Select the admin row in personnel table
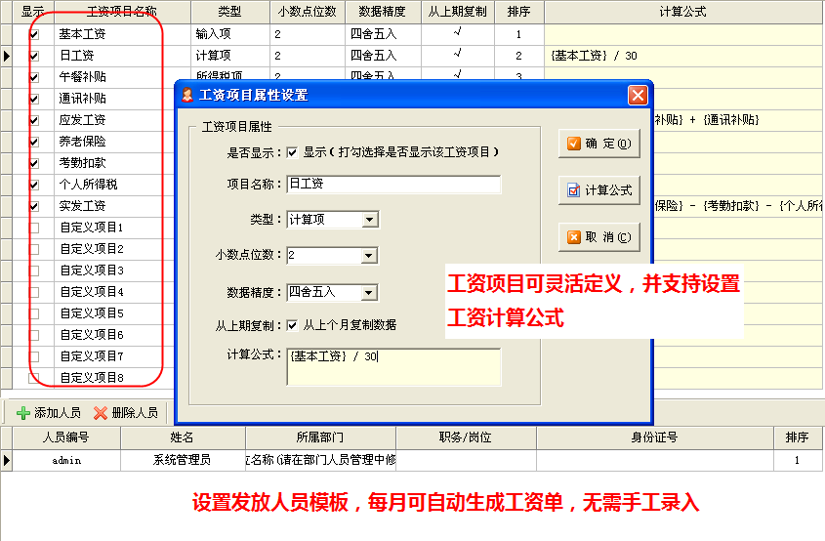This screenshot has width=825, height=541. coord(66,460)
